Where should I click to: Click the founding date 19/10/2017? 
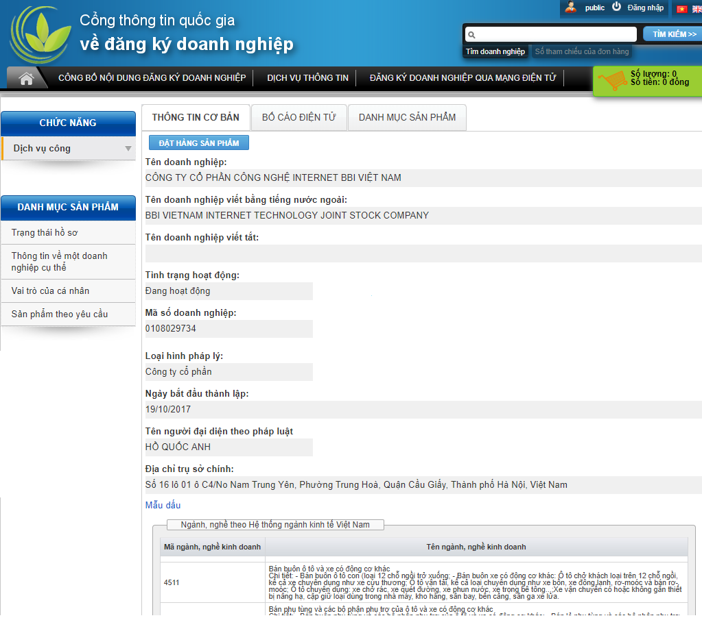pos(168,409)
